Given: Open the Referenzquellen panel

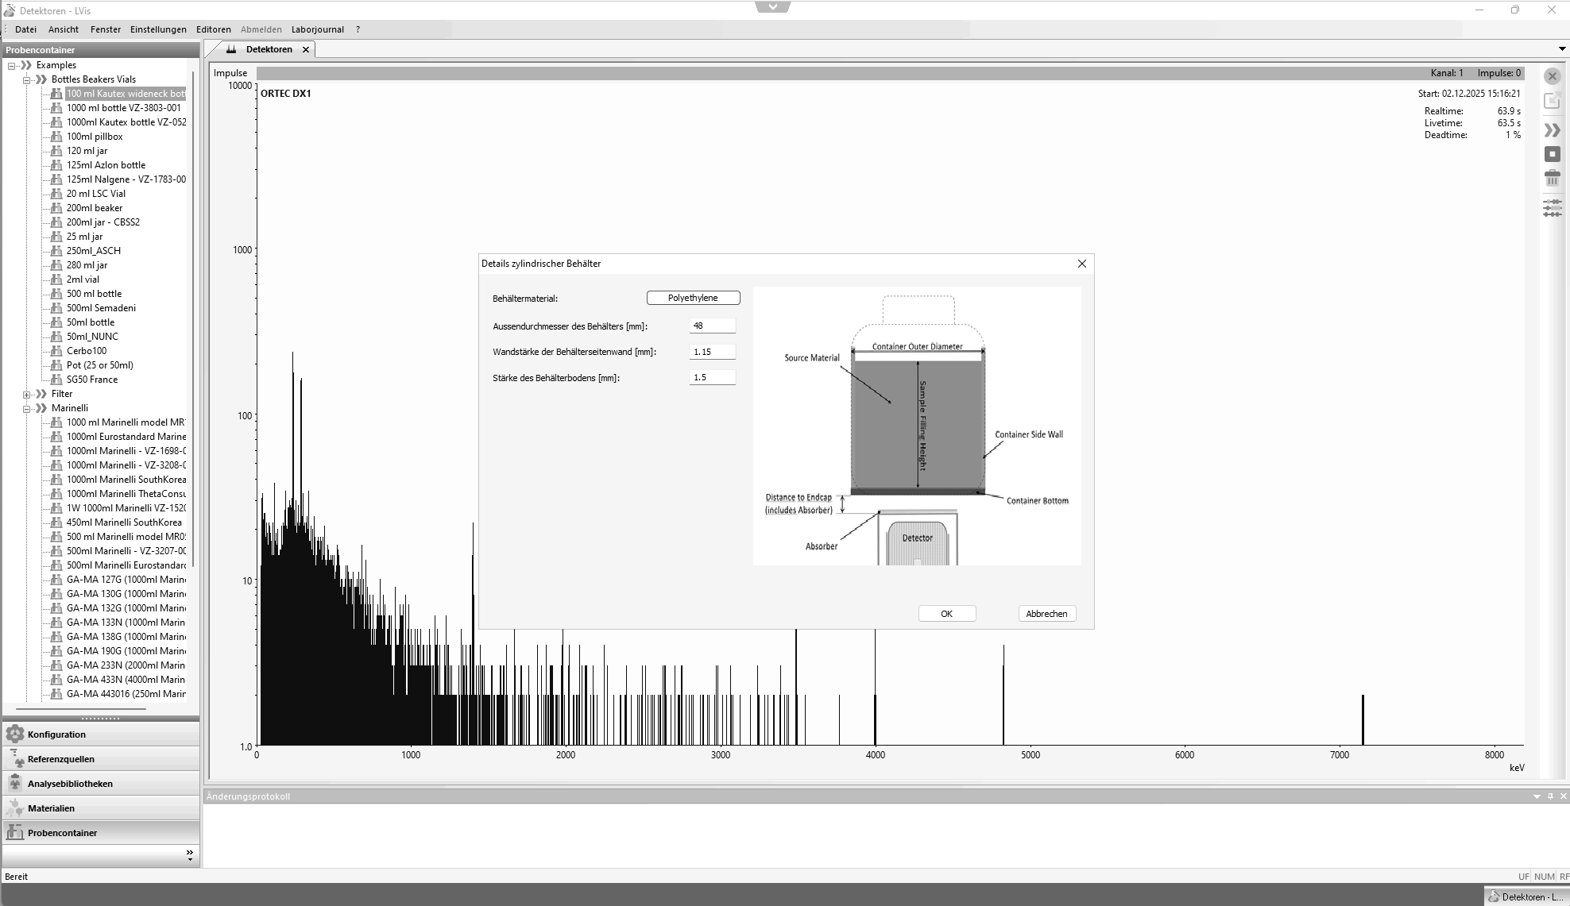Looking at the screenshot, I should (x=60, y=759).
